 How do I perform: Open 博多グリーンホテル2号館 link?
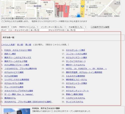coord(16,61)
